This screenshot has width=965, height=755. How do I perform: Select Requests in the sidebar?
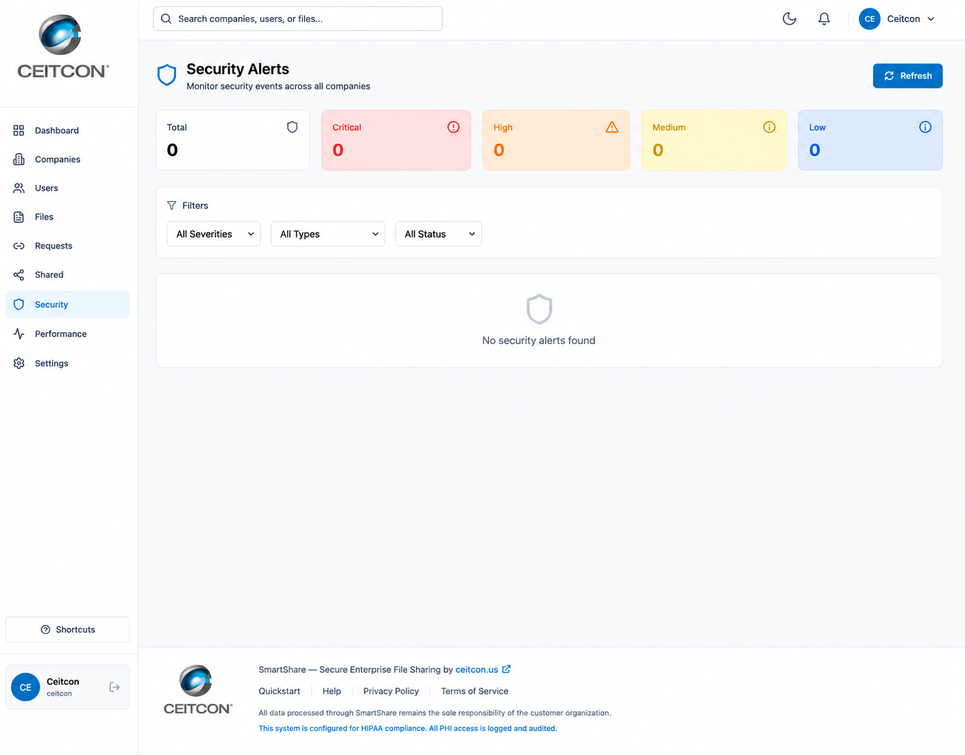coord(67,246)
